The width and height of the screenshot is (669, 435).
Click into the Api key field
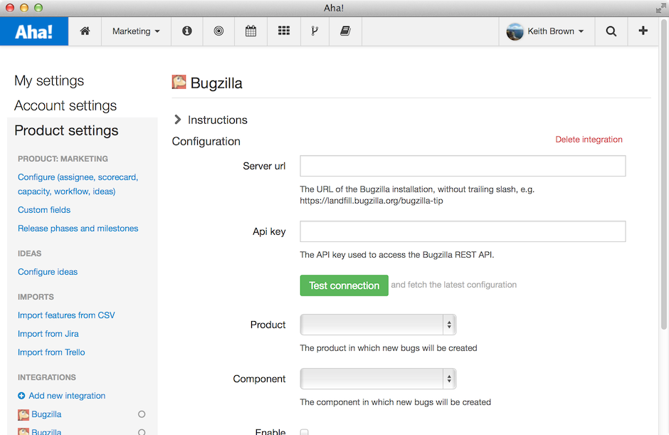tap(463, 231)
